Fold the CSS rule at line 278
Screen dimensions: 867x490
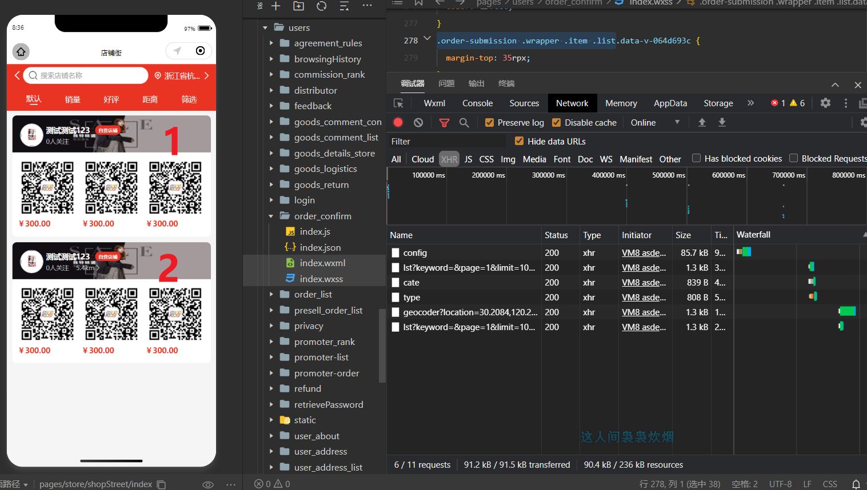click(x=427, y=39)
